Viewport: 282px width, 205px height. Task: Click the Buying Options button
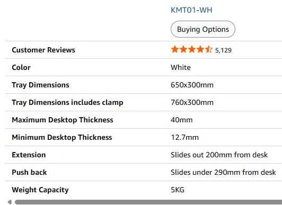(203, 29)
